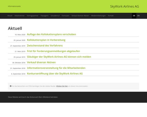Click the date 30. Oktober 2018

point(19,63)
